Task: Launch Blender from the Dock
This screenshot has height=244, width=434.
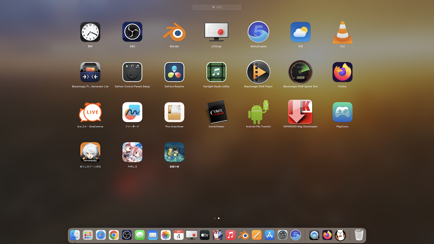Action: tap(244, 235)
